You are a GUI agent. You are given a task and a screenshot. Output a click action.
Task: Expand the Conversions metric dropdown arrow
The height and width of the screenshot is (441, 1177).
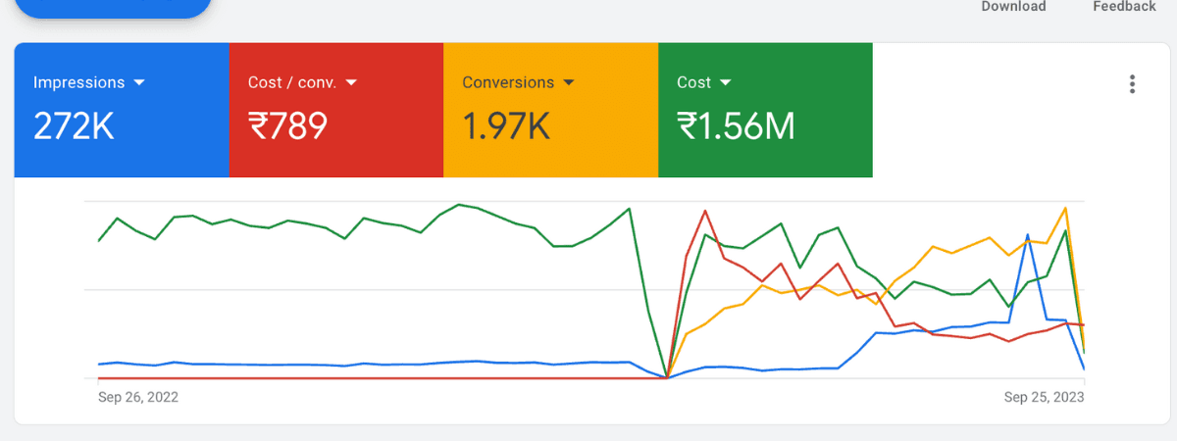(569, 83)
